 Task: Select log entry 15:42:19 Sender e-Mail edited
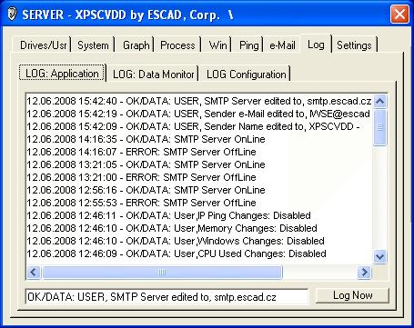point(199,114)
